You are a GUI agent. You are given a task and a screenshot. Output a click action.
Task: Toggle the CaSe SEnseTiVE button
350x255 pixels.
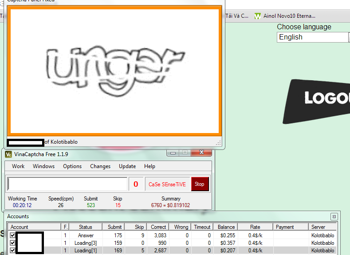[167, 184]
